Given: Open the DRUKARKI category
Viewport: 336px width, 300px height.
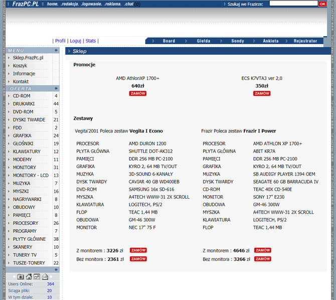Looking at the screenshot, I should pos(24,104).
